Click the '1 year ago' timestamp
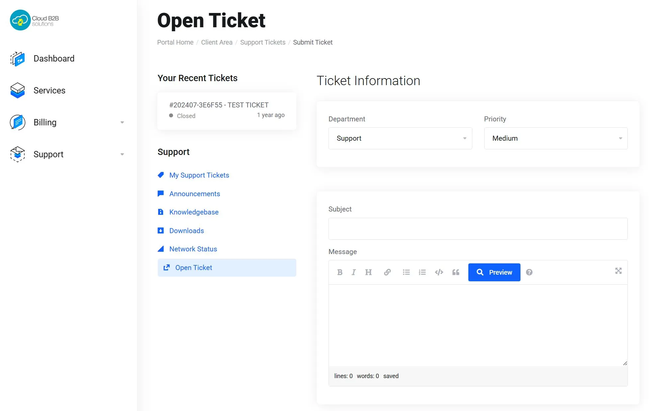The height and width of the screenshot is (411, 657). [271, 115]
